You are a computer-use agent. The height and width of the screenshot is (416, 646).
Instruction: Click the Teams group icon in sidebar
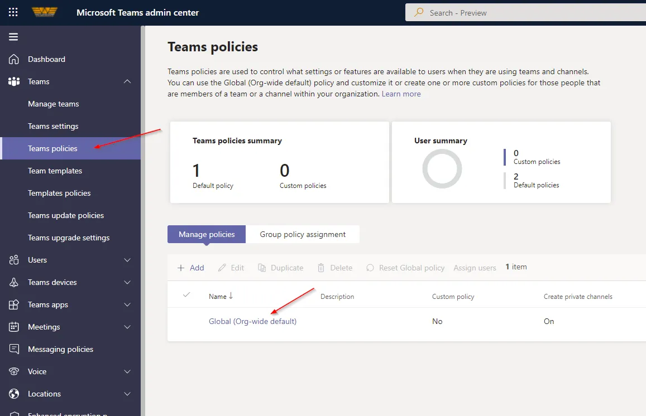pos(13,81)
